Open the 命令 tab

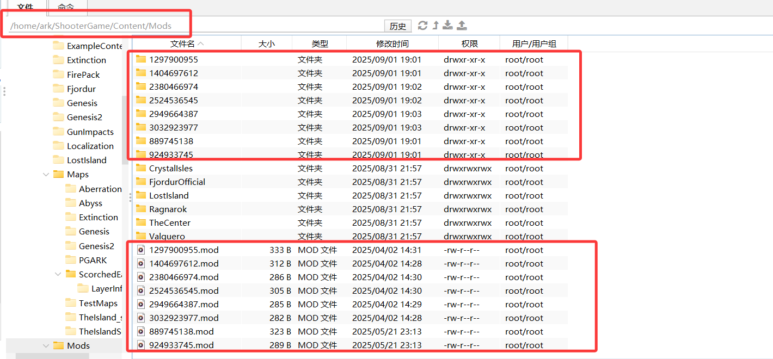click(66, 7)
